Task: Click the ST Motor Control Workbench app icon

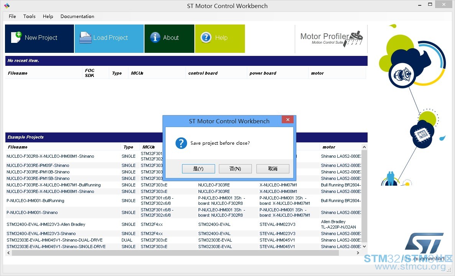Action: coord(7,6)
